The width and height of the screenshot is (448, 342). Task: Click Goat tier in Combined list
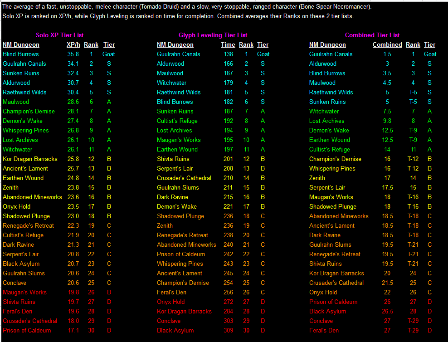[x=430, y=54]
